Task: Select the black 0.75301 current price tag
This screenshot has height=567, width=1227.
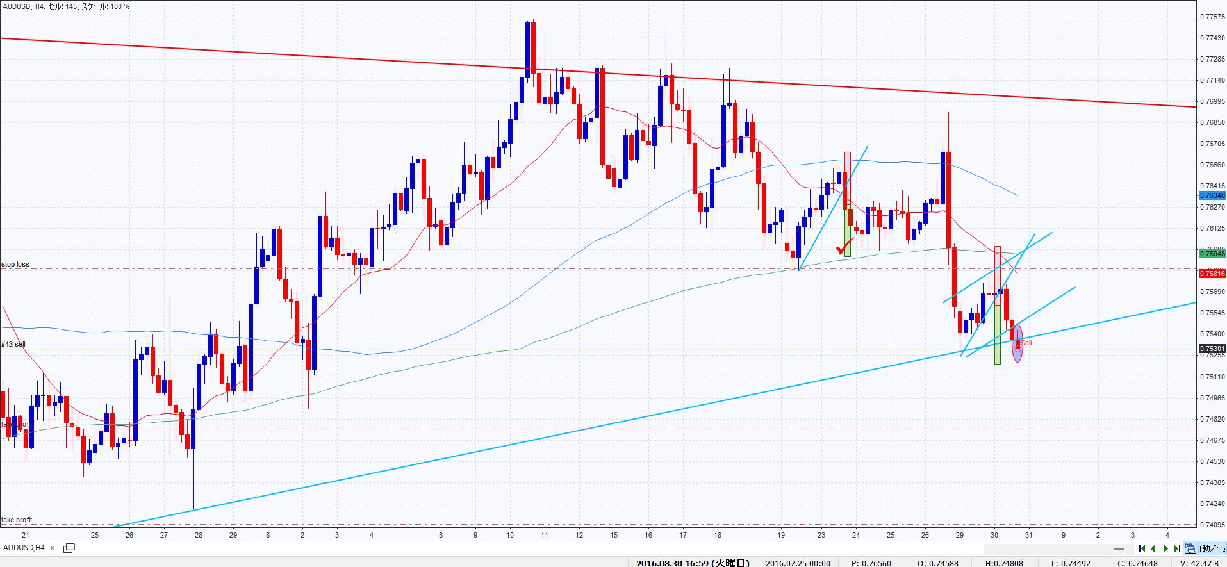Action: tap(1212, 349)
